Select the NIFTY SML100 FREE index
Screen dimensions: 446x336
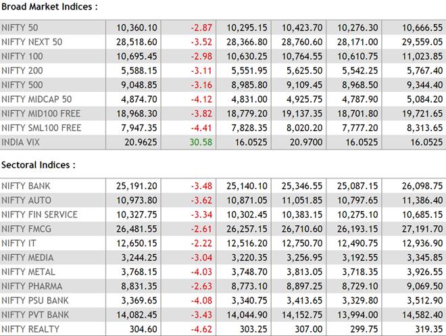pos(41,128)
